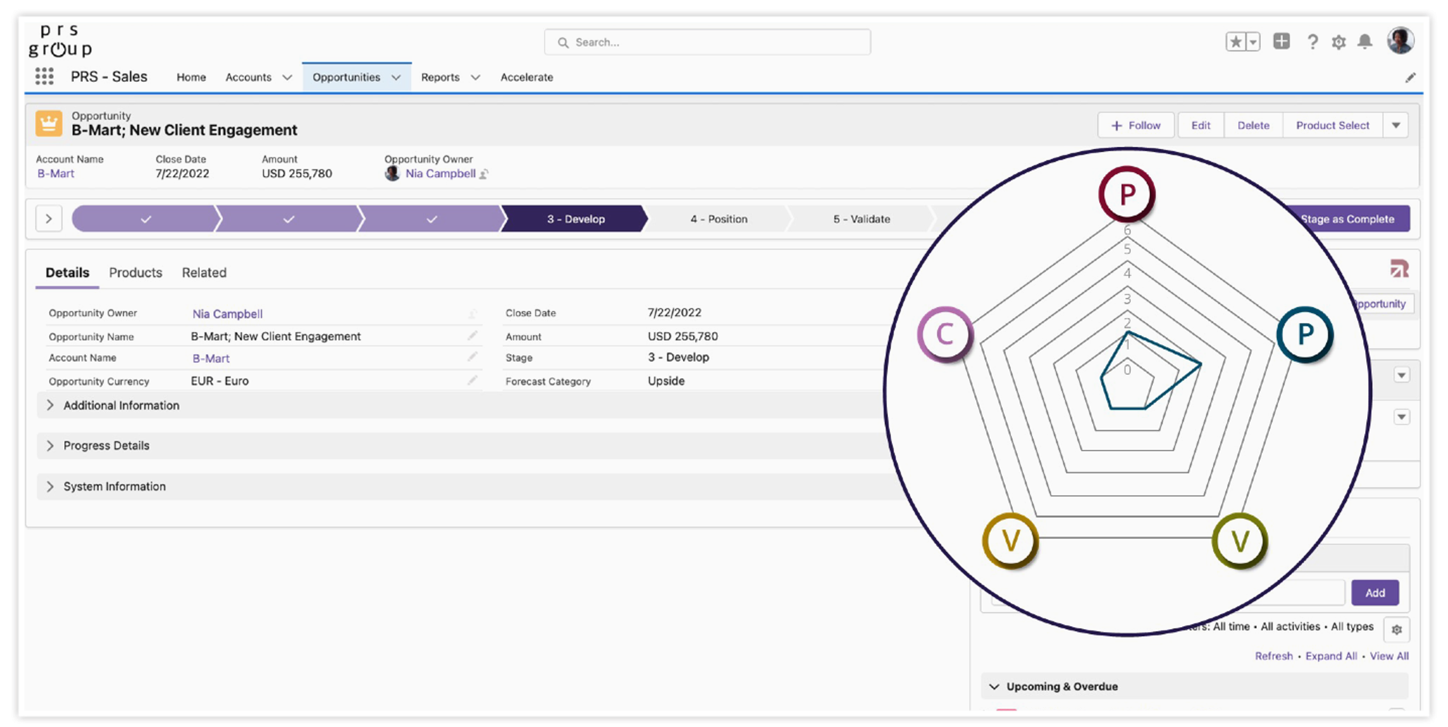Click inside the Search field

[707, 41]
